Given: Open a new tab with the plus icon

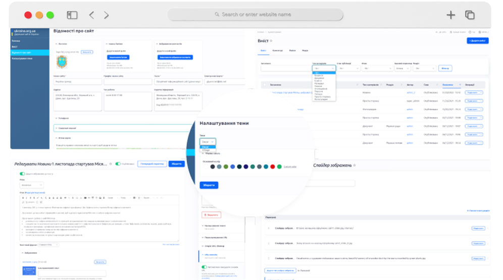Looking at the screenshot, I should coord(450,15).
